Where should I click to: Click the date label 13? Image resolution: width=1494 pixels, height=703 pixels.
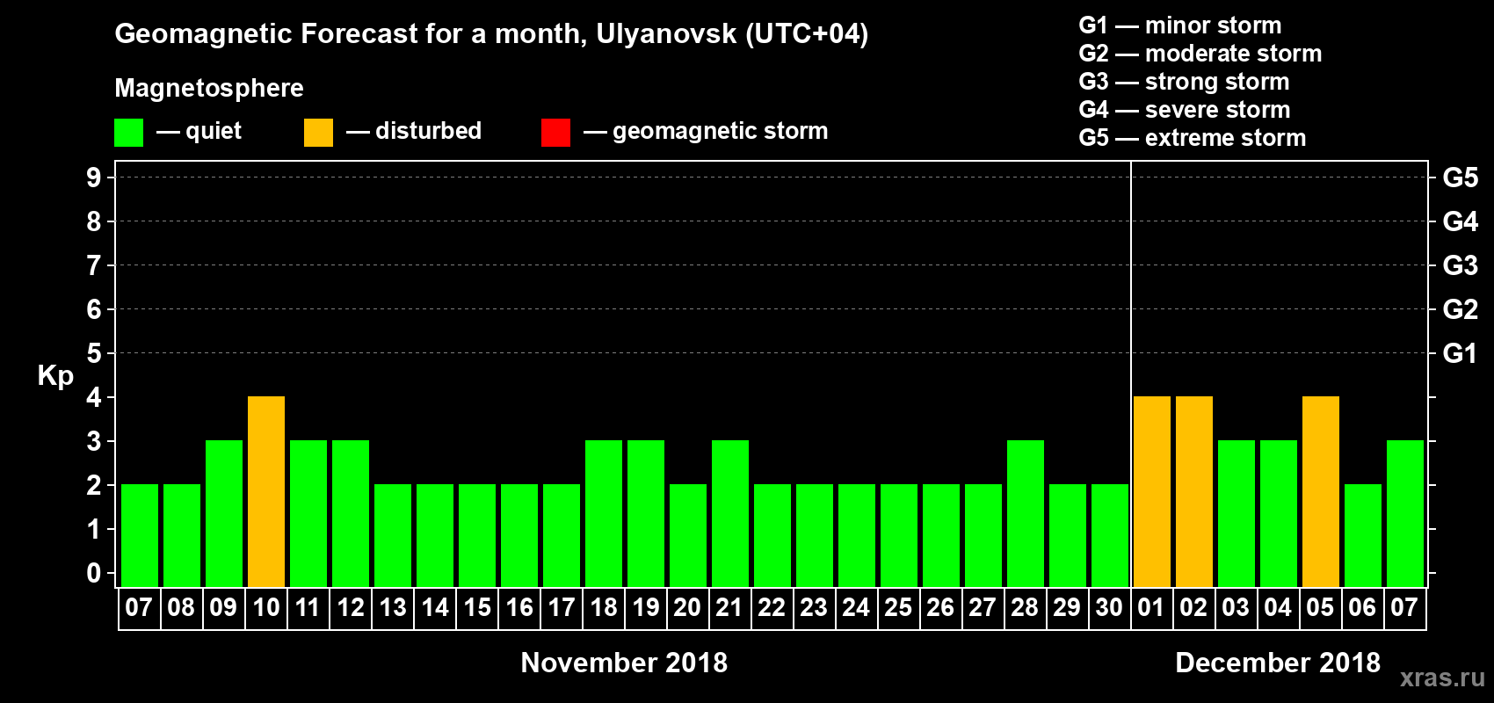[392, 607]
